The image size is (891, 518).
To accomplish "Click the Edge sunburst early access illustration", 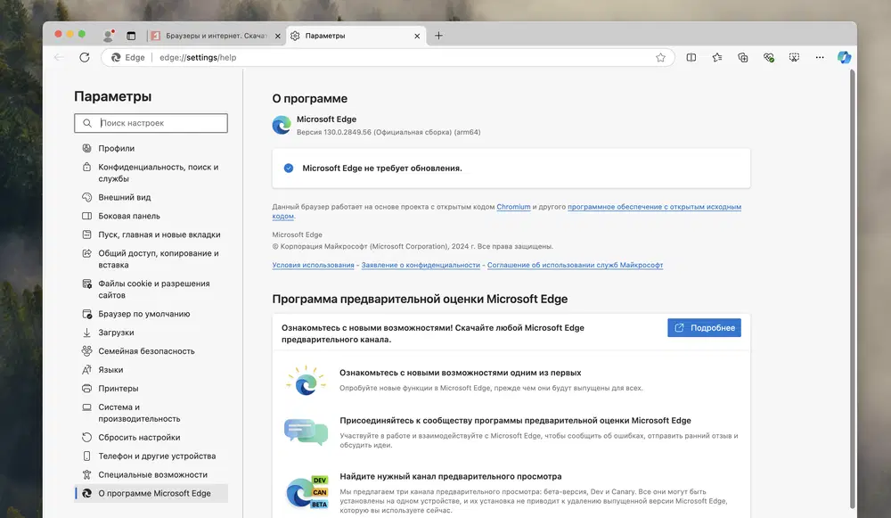I will [306, 381].
